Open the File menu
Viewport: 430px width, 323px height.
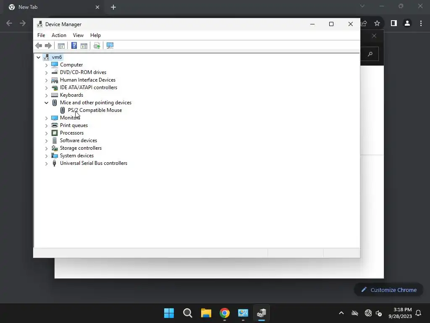(41, 35)
